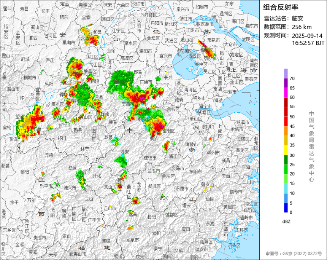Select the yellow 30–35 dBZ legend swatch
The height and width of the screenshot is (260, 327).
(x=286, y=150)
